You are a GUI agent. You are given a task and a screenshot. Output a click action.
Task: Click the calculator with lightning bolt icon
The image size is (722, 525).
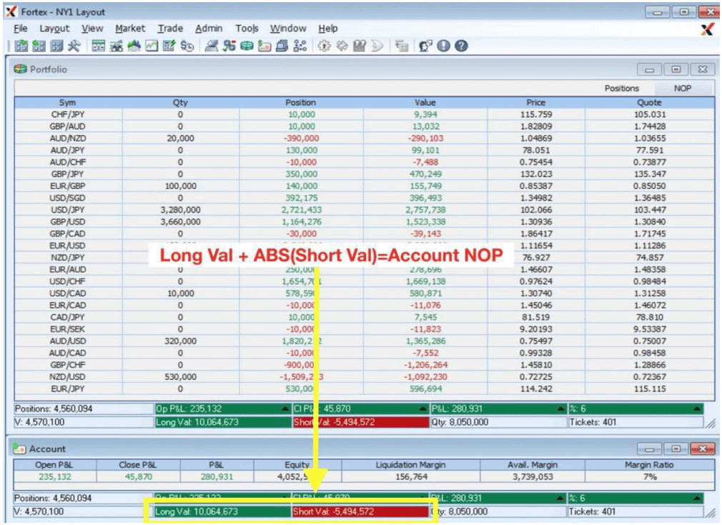(x=169, y=46)
